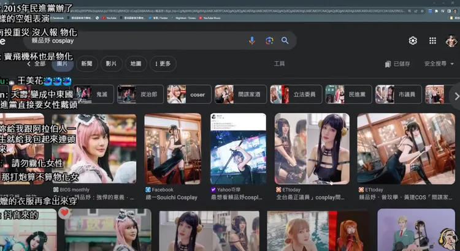The width and height of the screenshot is (460, 251).
Task: Toggle the browser side panel icon
Action: [x=449, y=11]
